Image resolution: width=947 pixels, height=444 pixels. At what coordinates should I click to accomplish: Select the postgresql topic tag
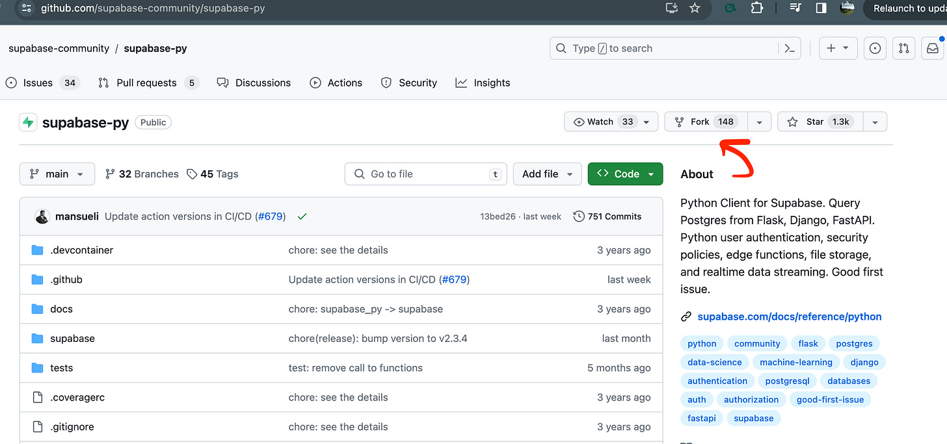pyautogui.click(x=788, y=381)
